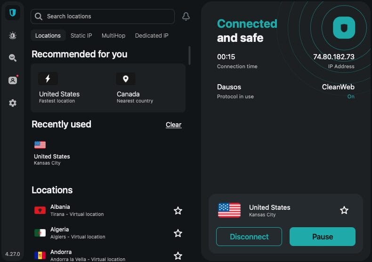Favorite Algeria with its star
This screenshot has height=262, width=372.
click(178, 233)
